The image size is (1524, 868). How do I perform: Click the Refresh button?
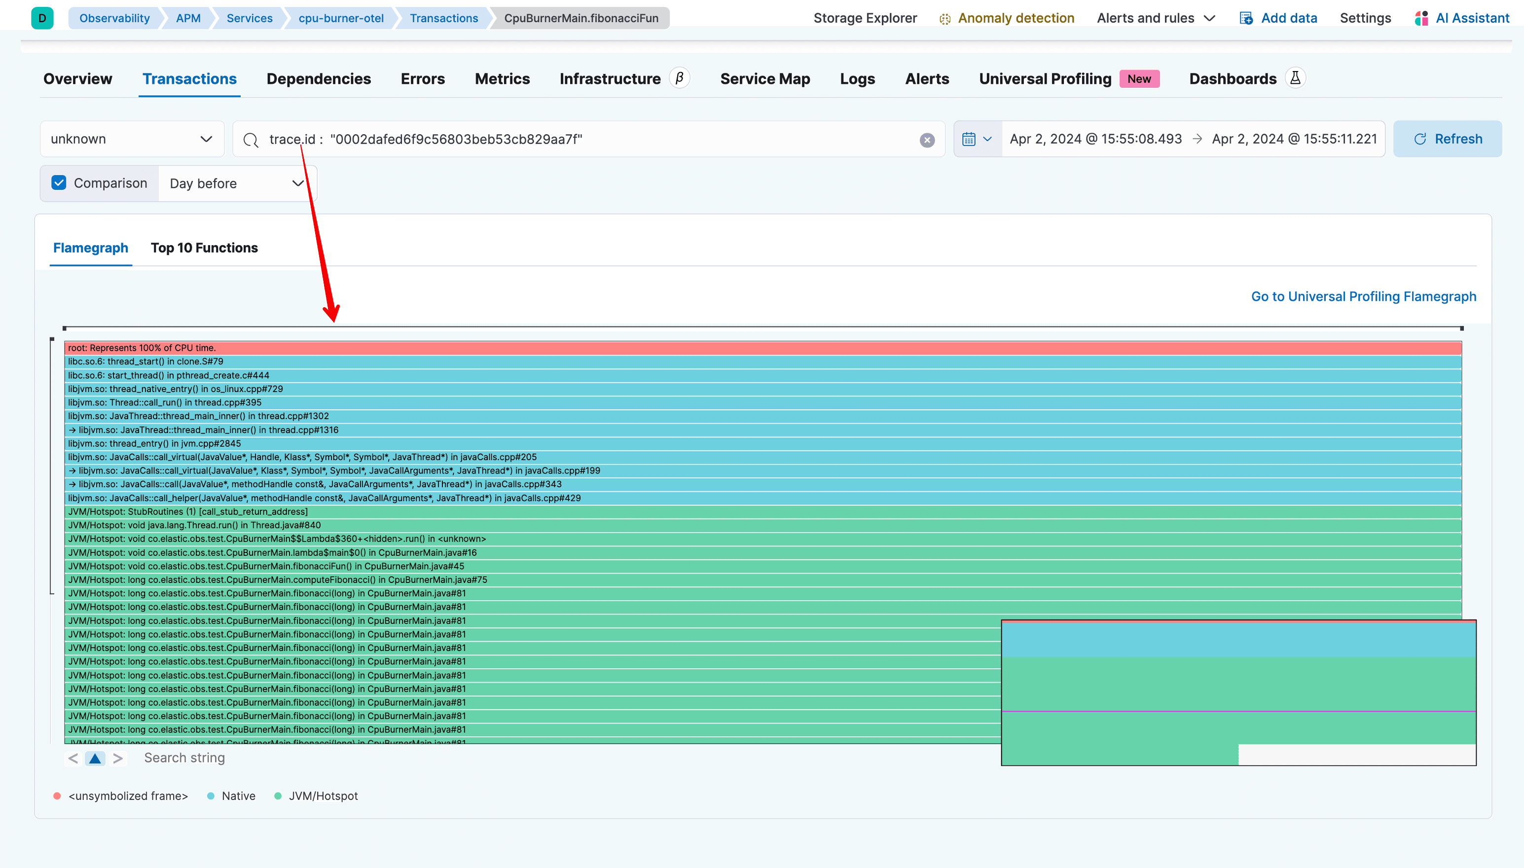tap(1449, 138)
